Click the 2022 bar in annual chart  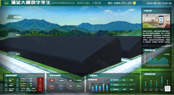(x=162, y=83)
